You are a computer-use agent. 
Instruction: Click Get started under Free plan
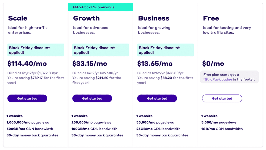coord(222,98)
